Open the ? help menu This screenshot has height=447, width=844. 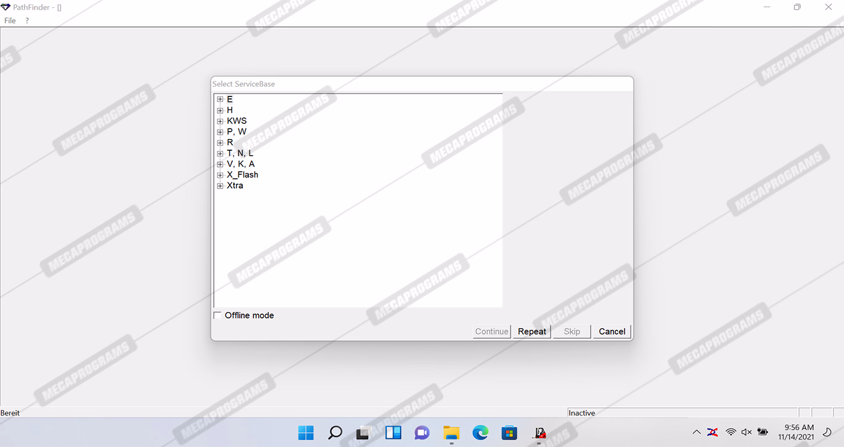pyautogui.click(x=27, y=20)
